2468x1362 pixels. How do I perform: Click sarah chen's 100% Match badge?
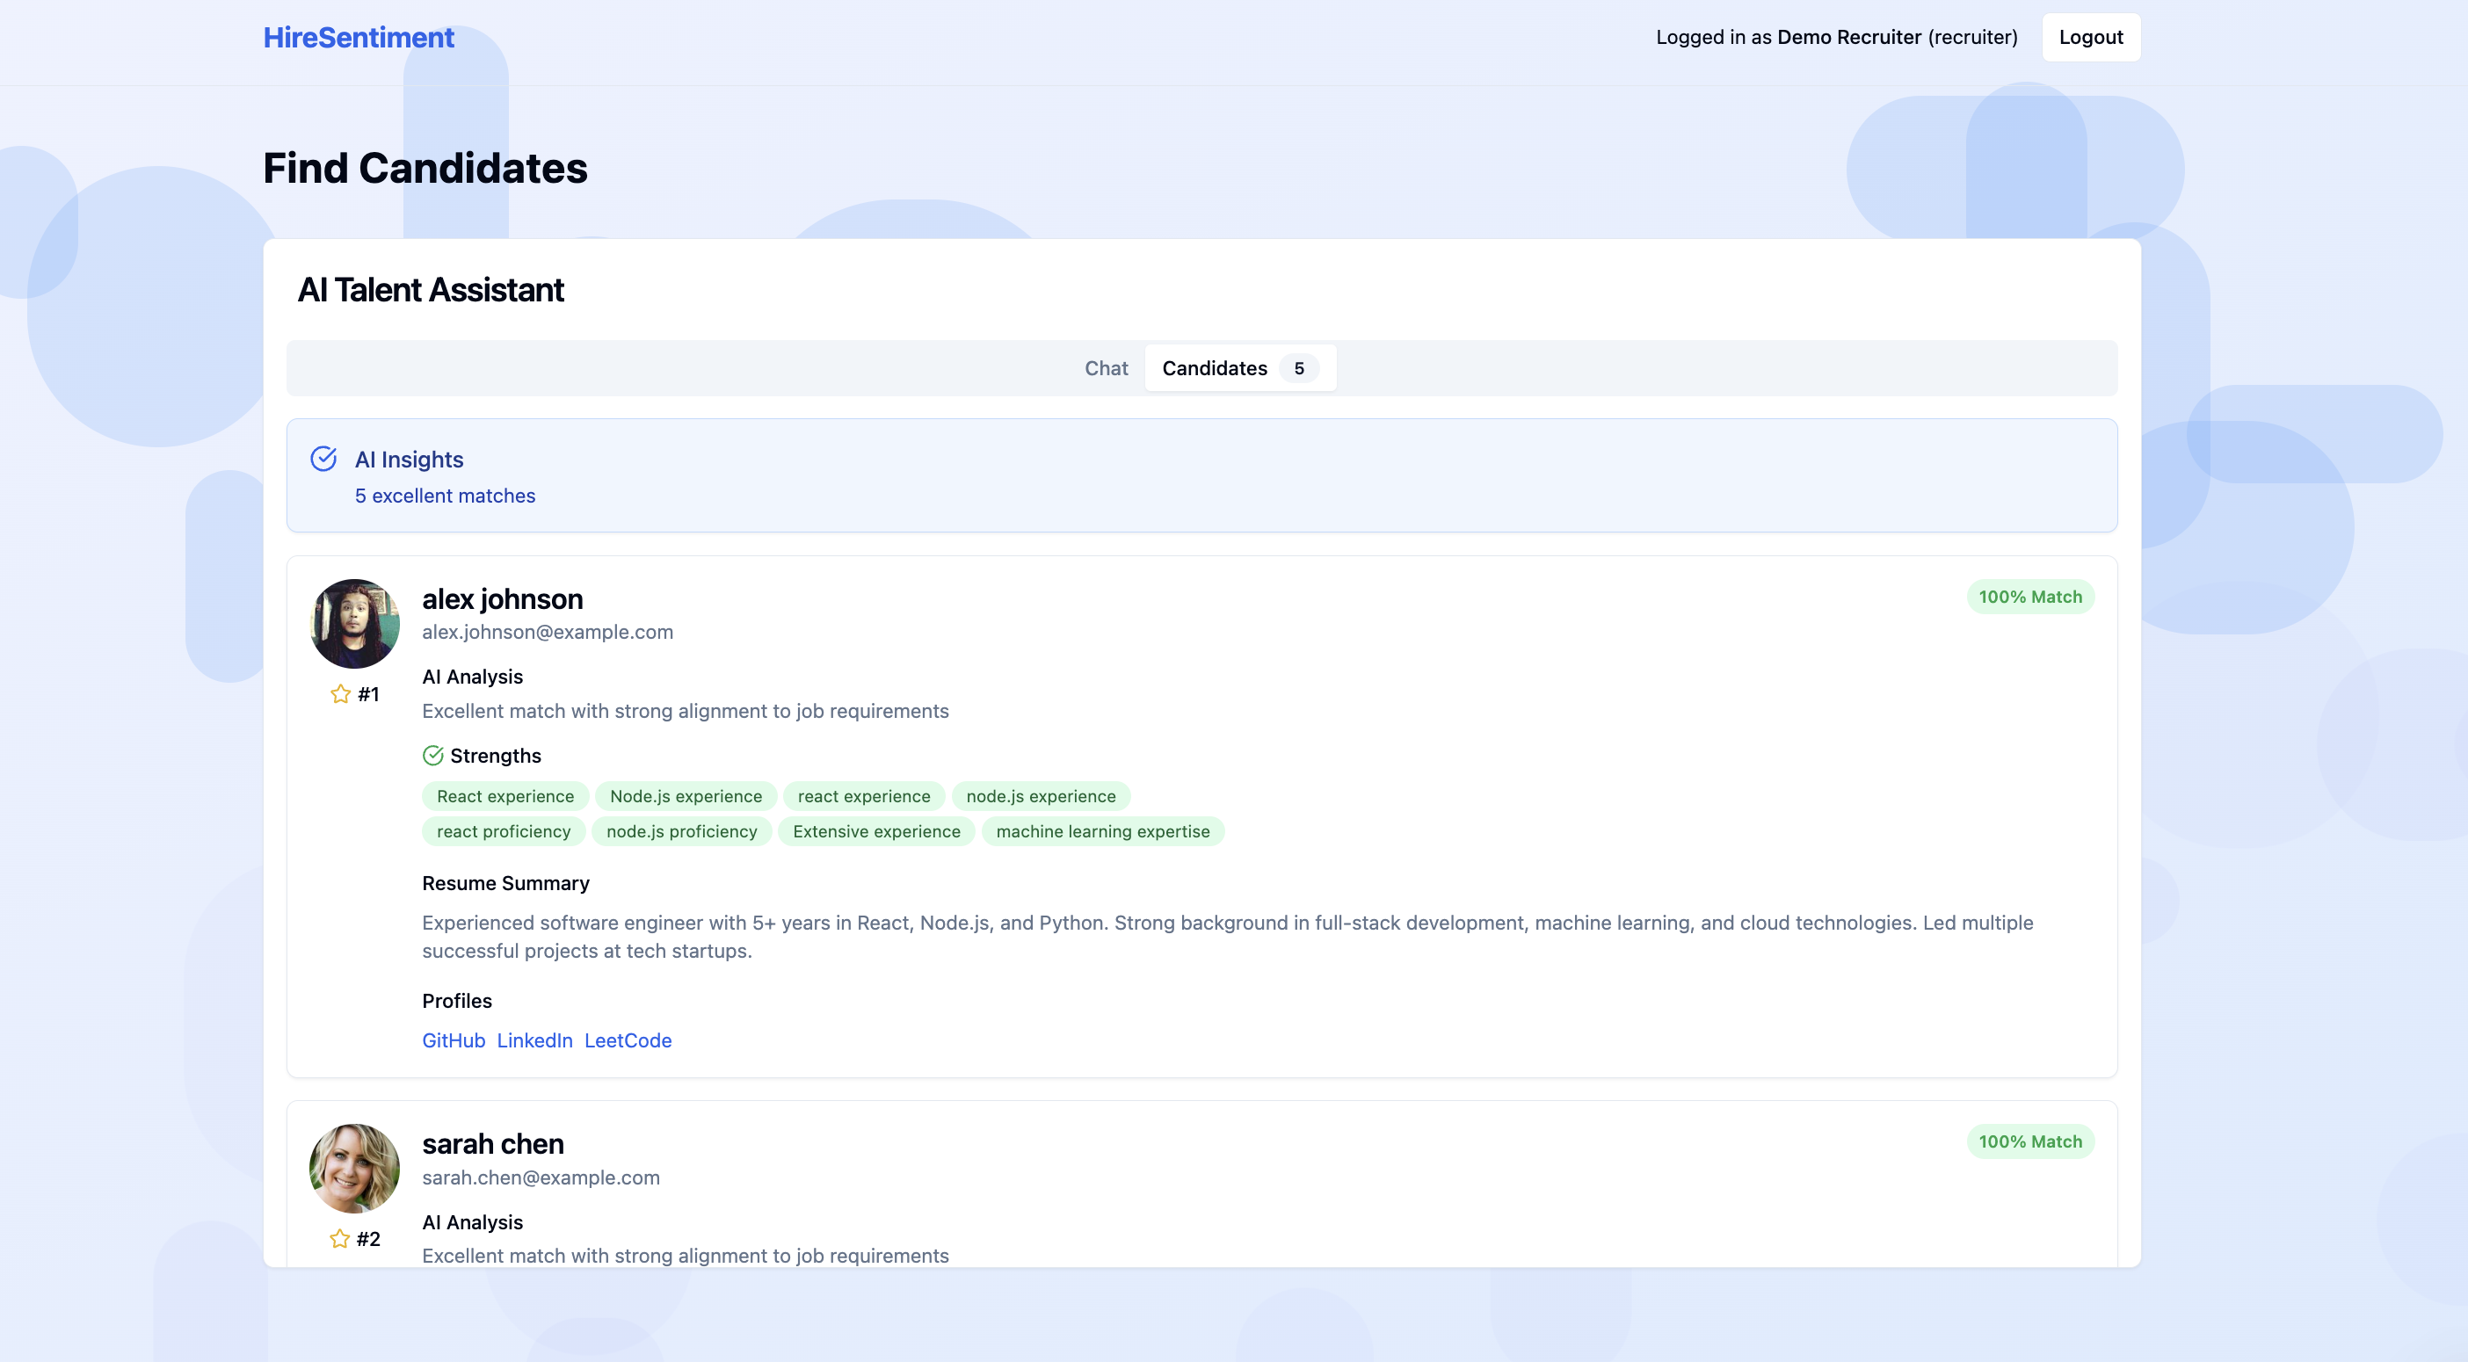[x=2030, y=1141]
